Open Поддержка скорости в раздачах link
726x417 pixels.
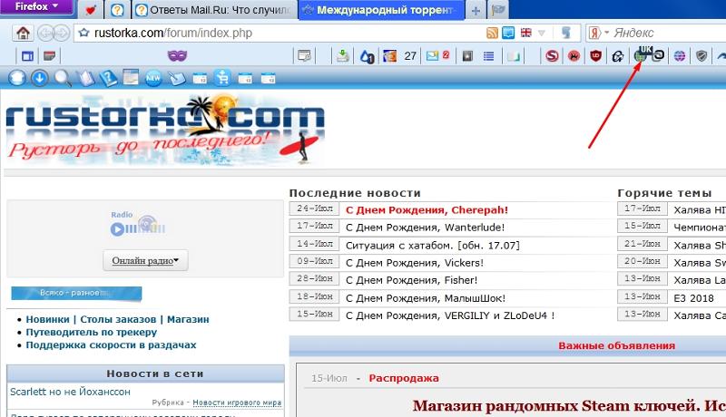pyautogui.click(x=111, y=344)
